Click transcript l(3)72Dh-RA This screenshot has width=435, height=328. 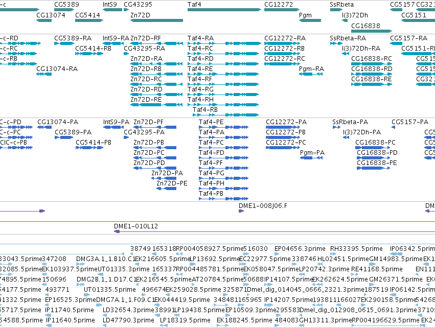point(361,48)
